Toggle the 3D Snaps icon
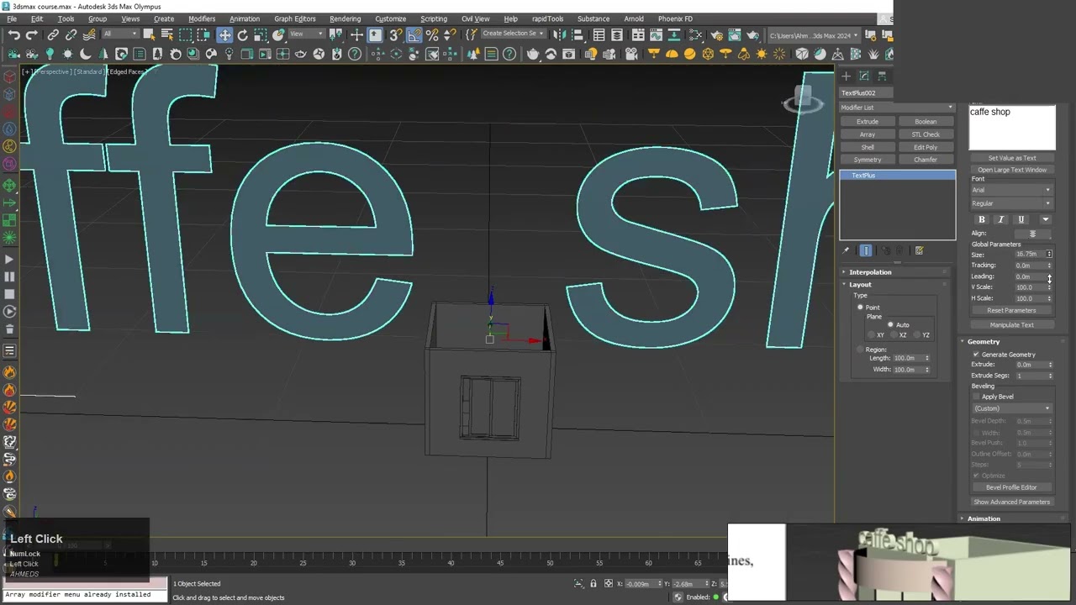The height and width of the screenshot is (605, 1076). [x=396, y=34]
